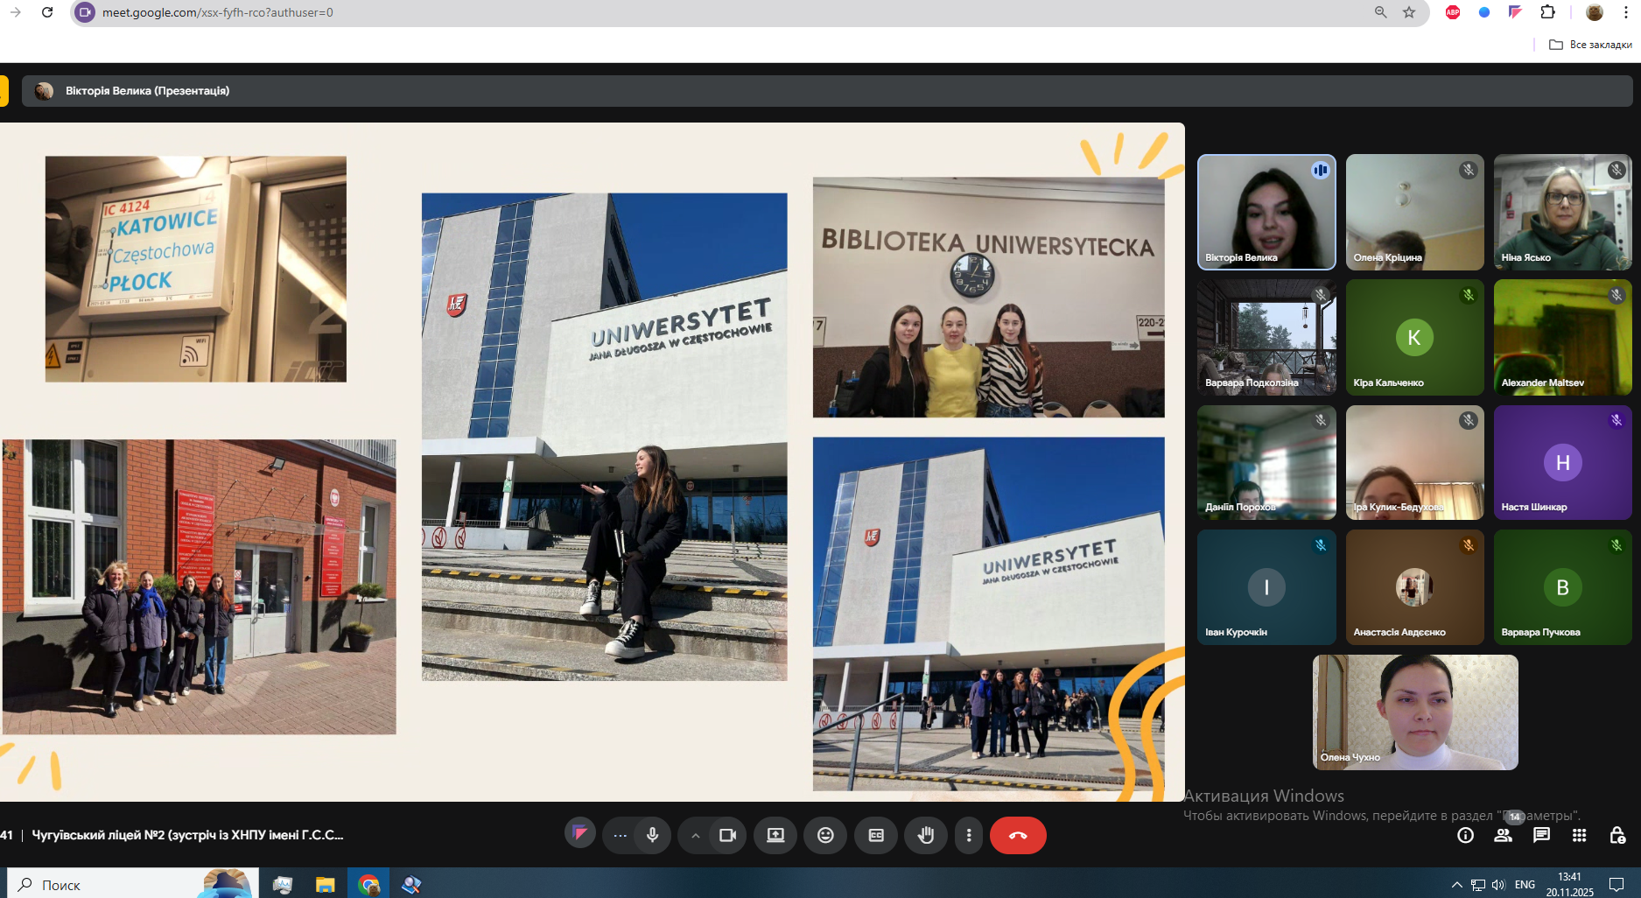Raise your hand in the meeting

[x=925, y=835]
